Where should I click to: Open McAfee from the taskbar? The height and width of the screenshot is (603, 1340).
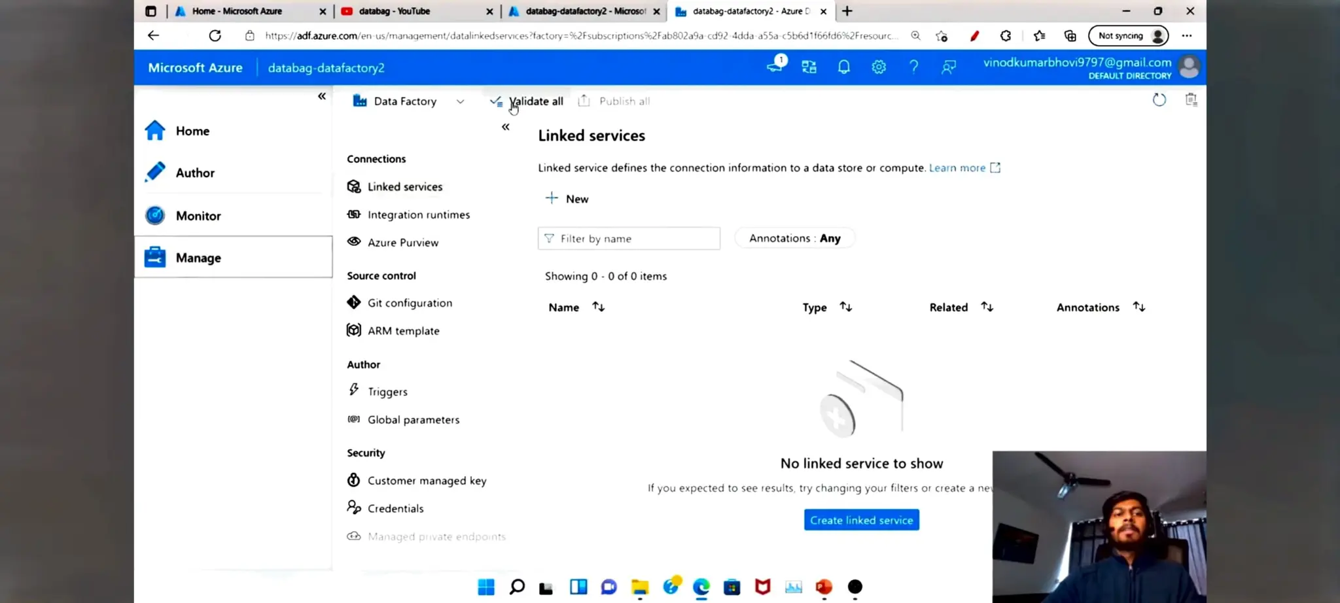[x=762, y=587]
